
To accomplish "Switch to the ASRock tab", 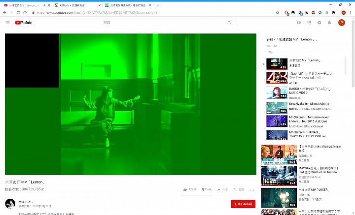I will coord(77,5).
